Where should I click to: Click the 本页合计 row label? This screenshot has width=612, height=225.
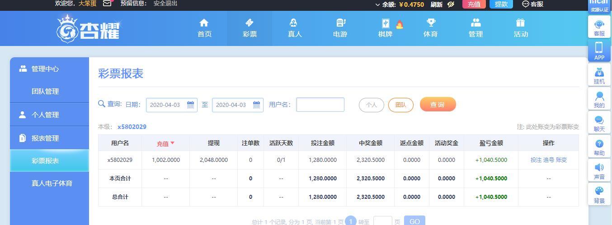click(x=120, y=178)
